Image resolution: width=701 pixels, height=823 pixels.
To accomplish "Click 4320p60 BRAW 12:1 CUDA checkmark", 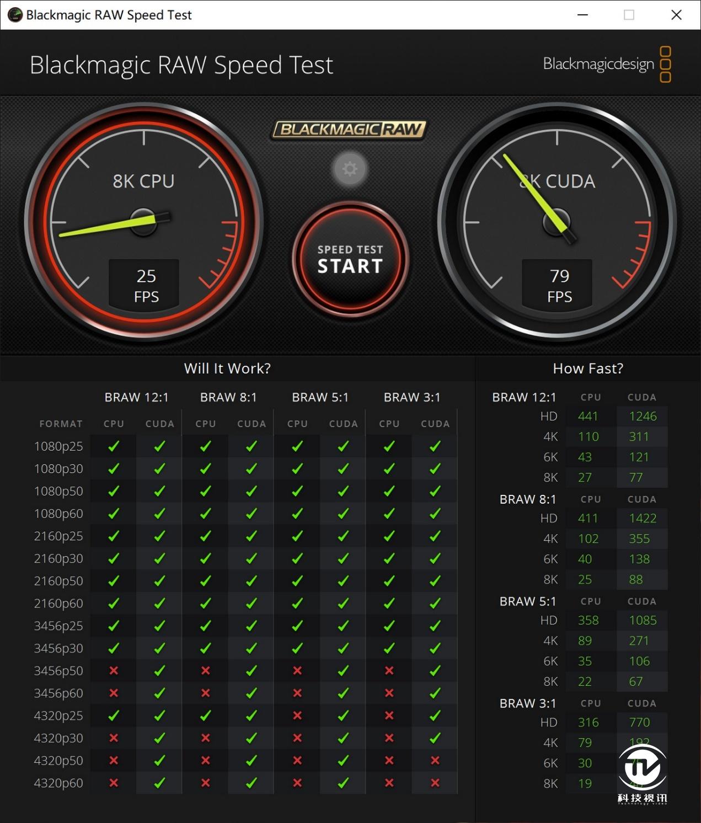I will pos(159,783).
